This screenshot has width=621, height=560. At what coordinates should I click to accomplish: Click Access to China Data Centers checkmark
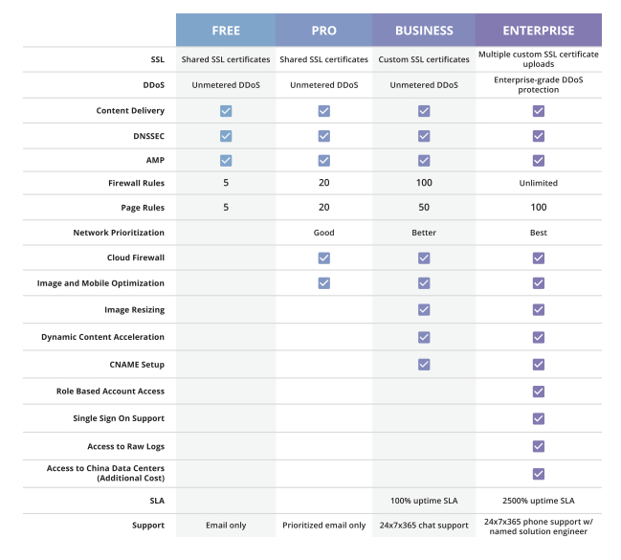tap(539, 473)
